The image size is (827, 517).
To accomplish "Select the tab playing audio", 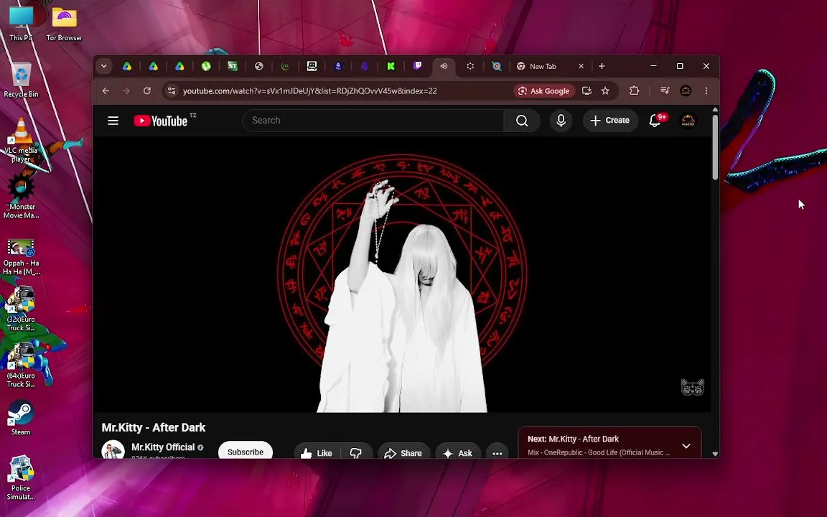I will [444, 66].
